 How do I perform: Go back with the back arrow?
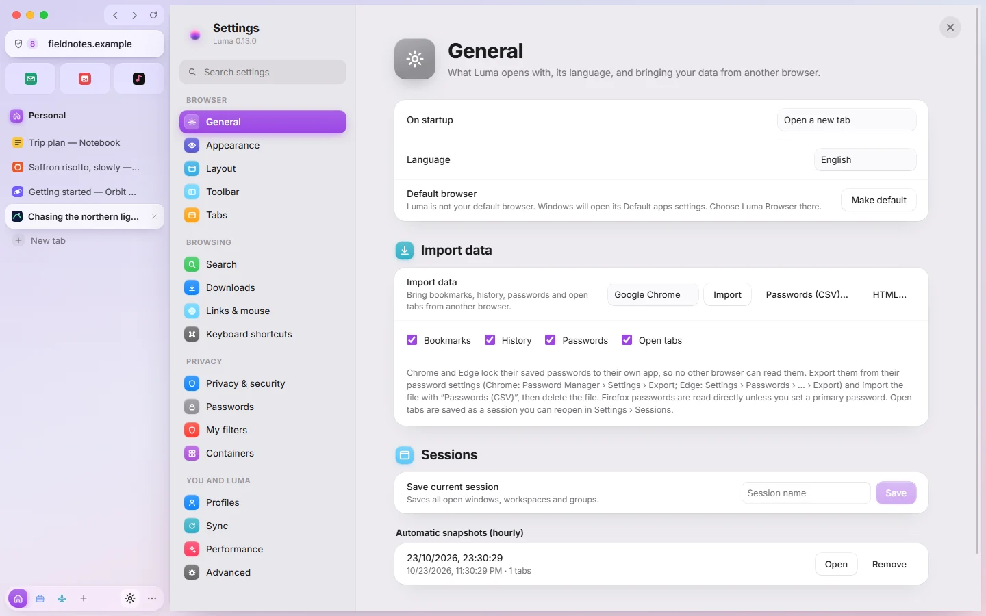(116, 15)
